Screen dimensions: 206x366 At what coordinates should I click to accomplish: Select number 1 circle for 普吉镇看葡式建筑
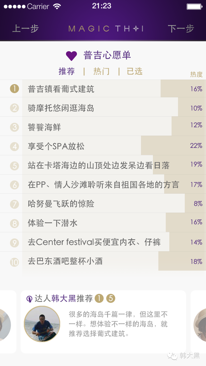tap(14, 89)
